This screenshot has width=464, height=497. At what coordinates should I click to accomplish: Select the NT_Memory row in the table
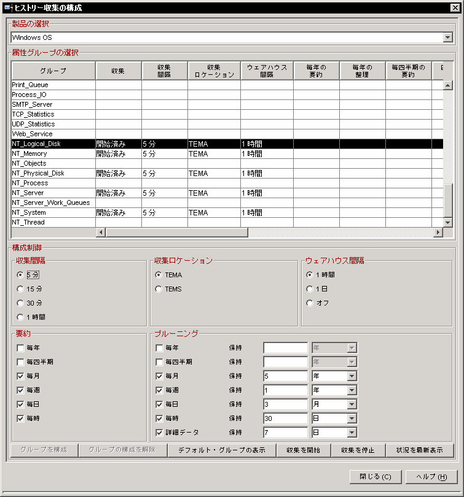tap(52, 154)
